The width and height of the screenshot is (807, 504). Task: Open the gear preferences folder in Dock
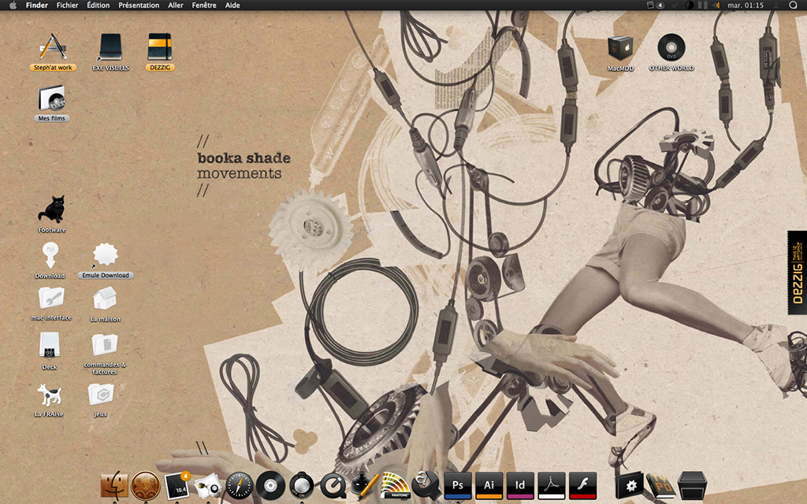[x=630, y=485]
